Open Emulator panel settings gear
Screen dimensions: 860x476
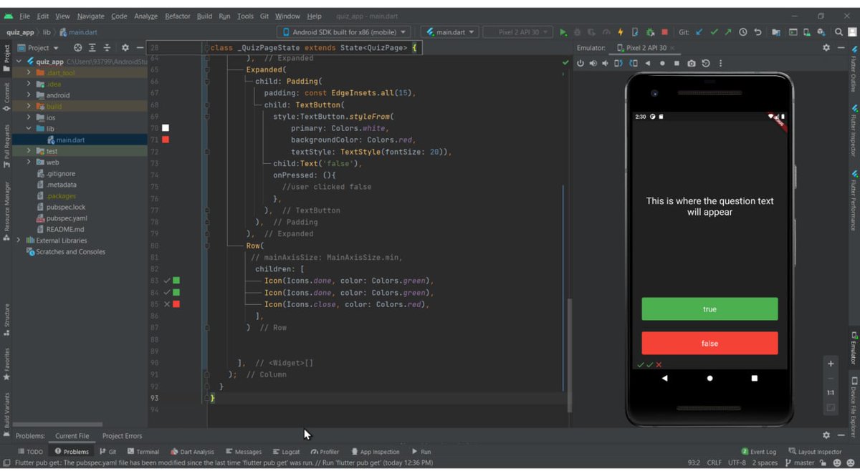(x=826, y=48)
